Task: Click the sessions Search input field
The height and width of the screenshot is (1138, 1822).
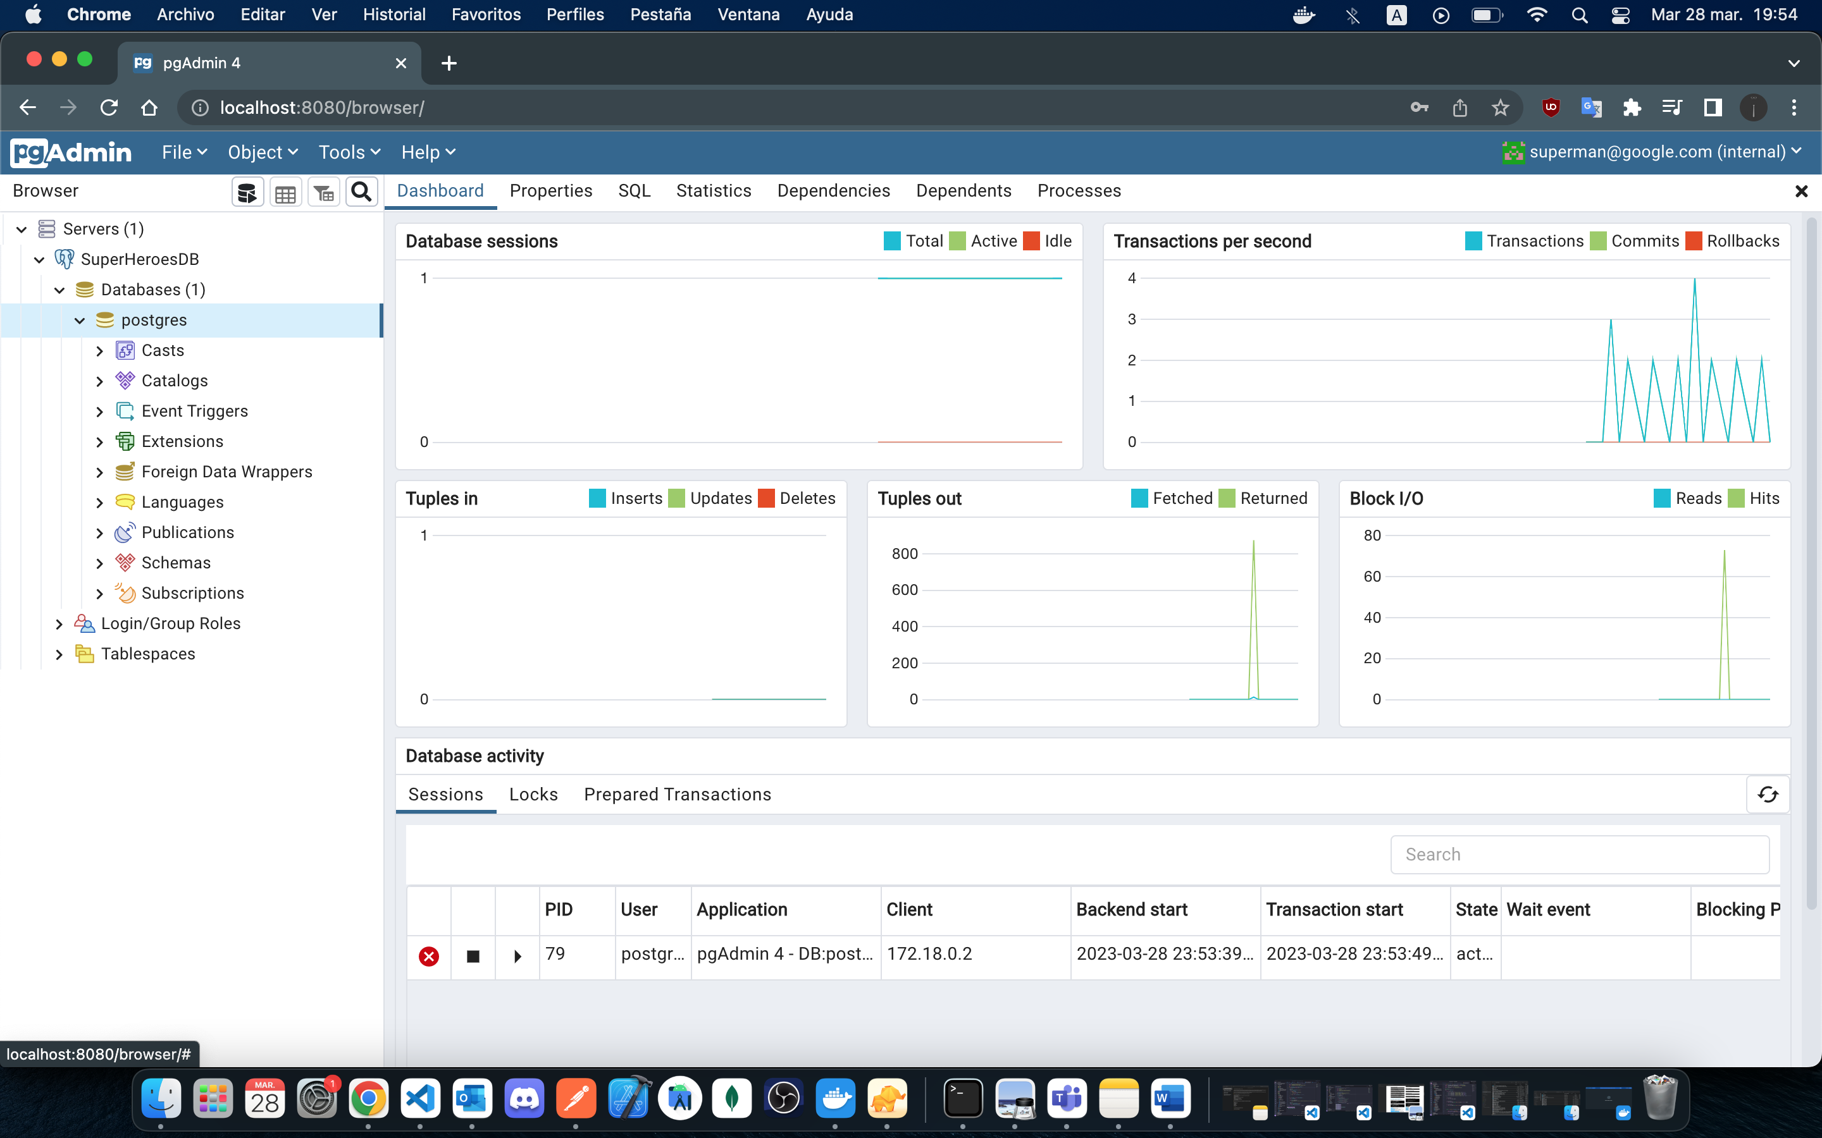Action: (x=1580, y=853)
